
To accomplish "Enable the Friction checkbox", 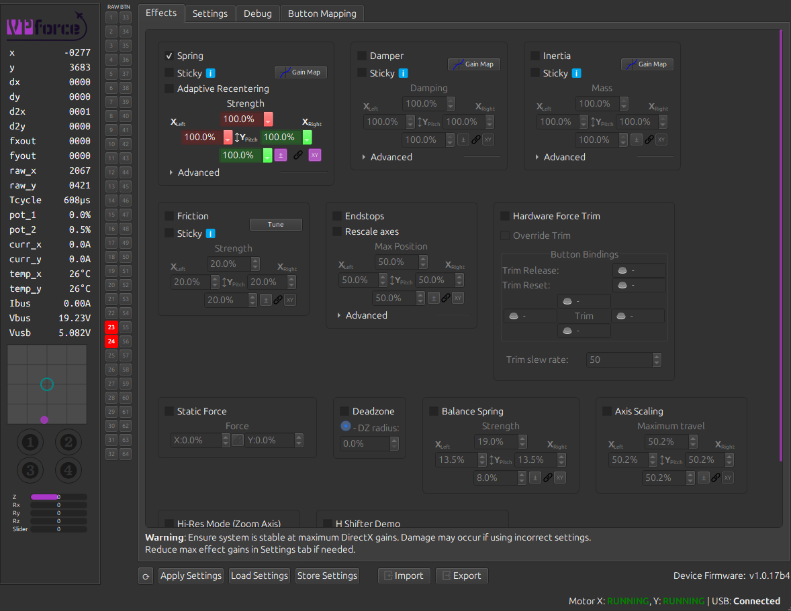I will tap(169, 215).
